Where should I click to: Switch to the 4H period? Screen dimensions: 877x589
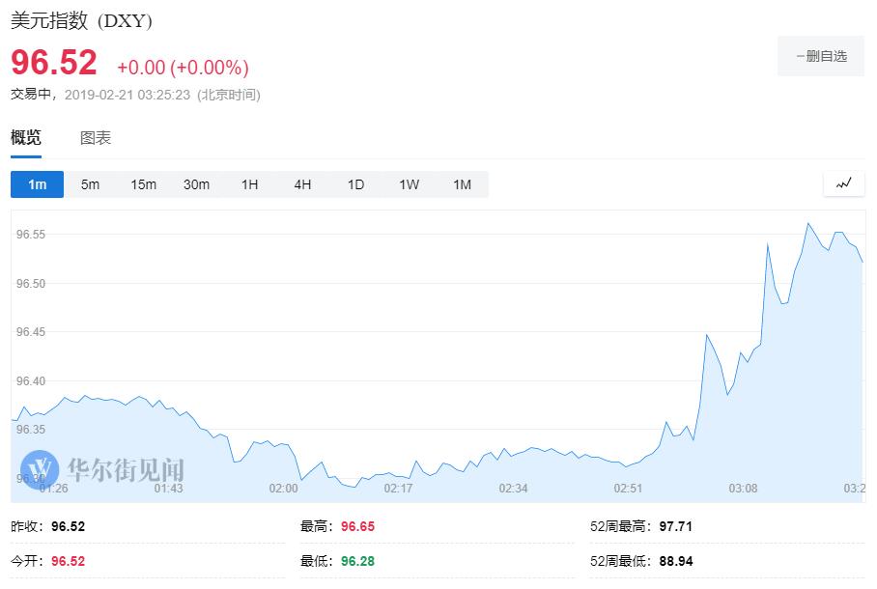point(302,184)
